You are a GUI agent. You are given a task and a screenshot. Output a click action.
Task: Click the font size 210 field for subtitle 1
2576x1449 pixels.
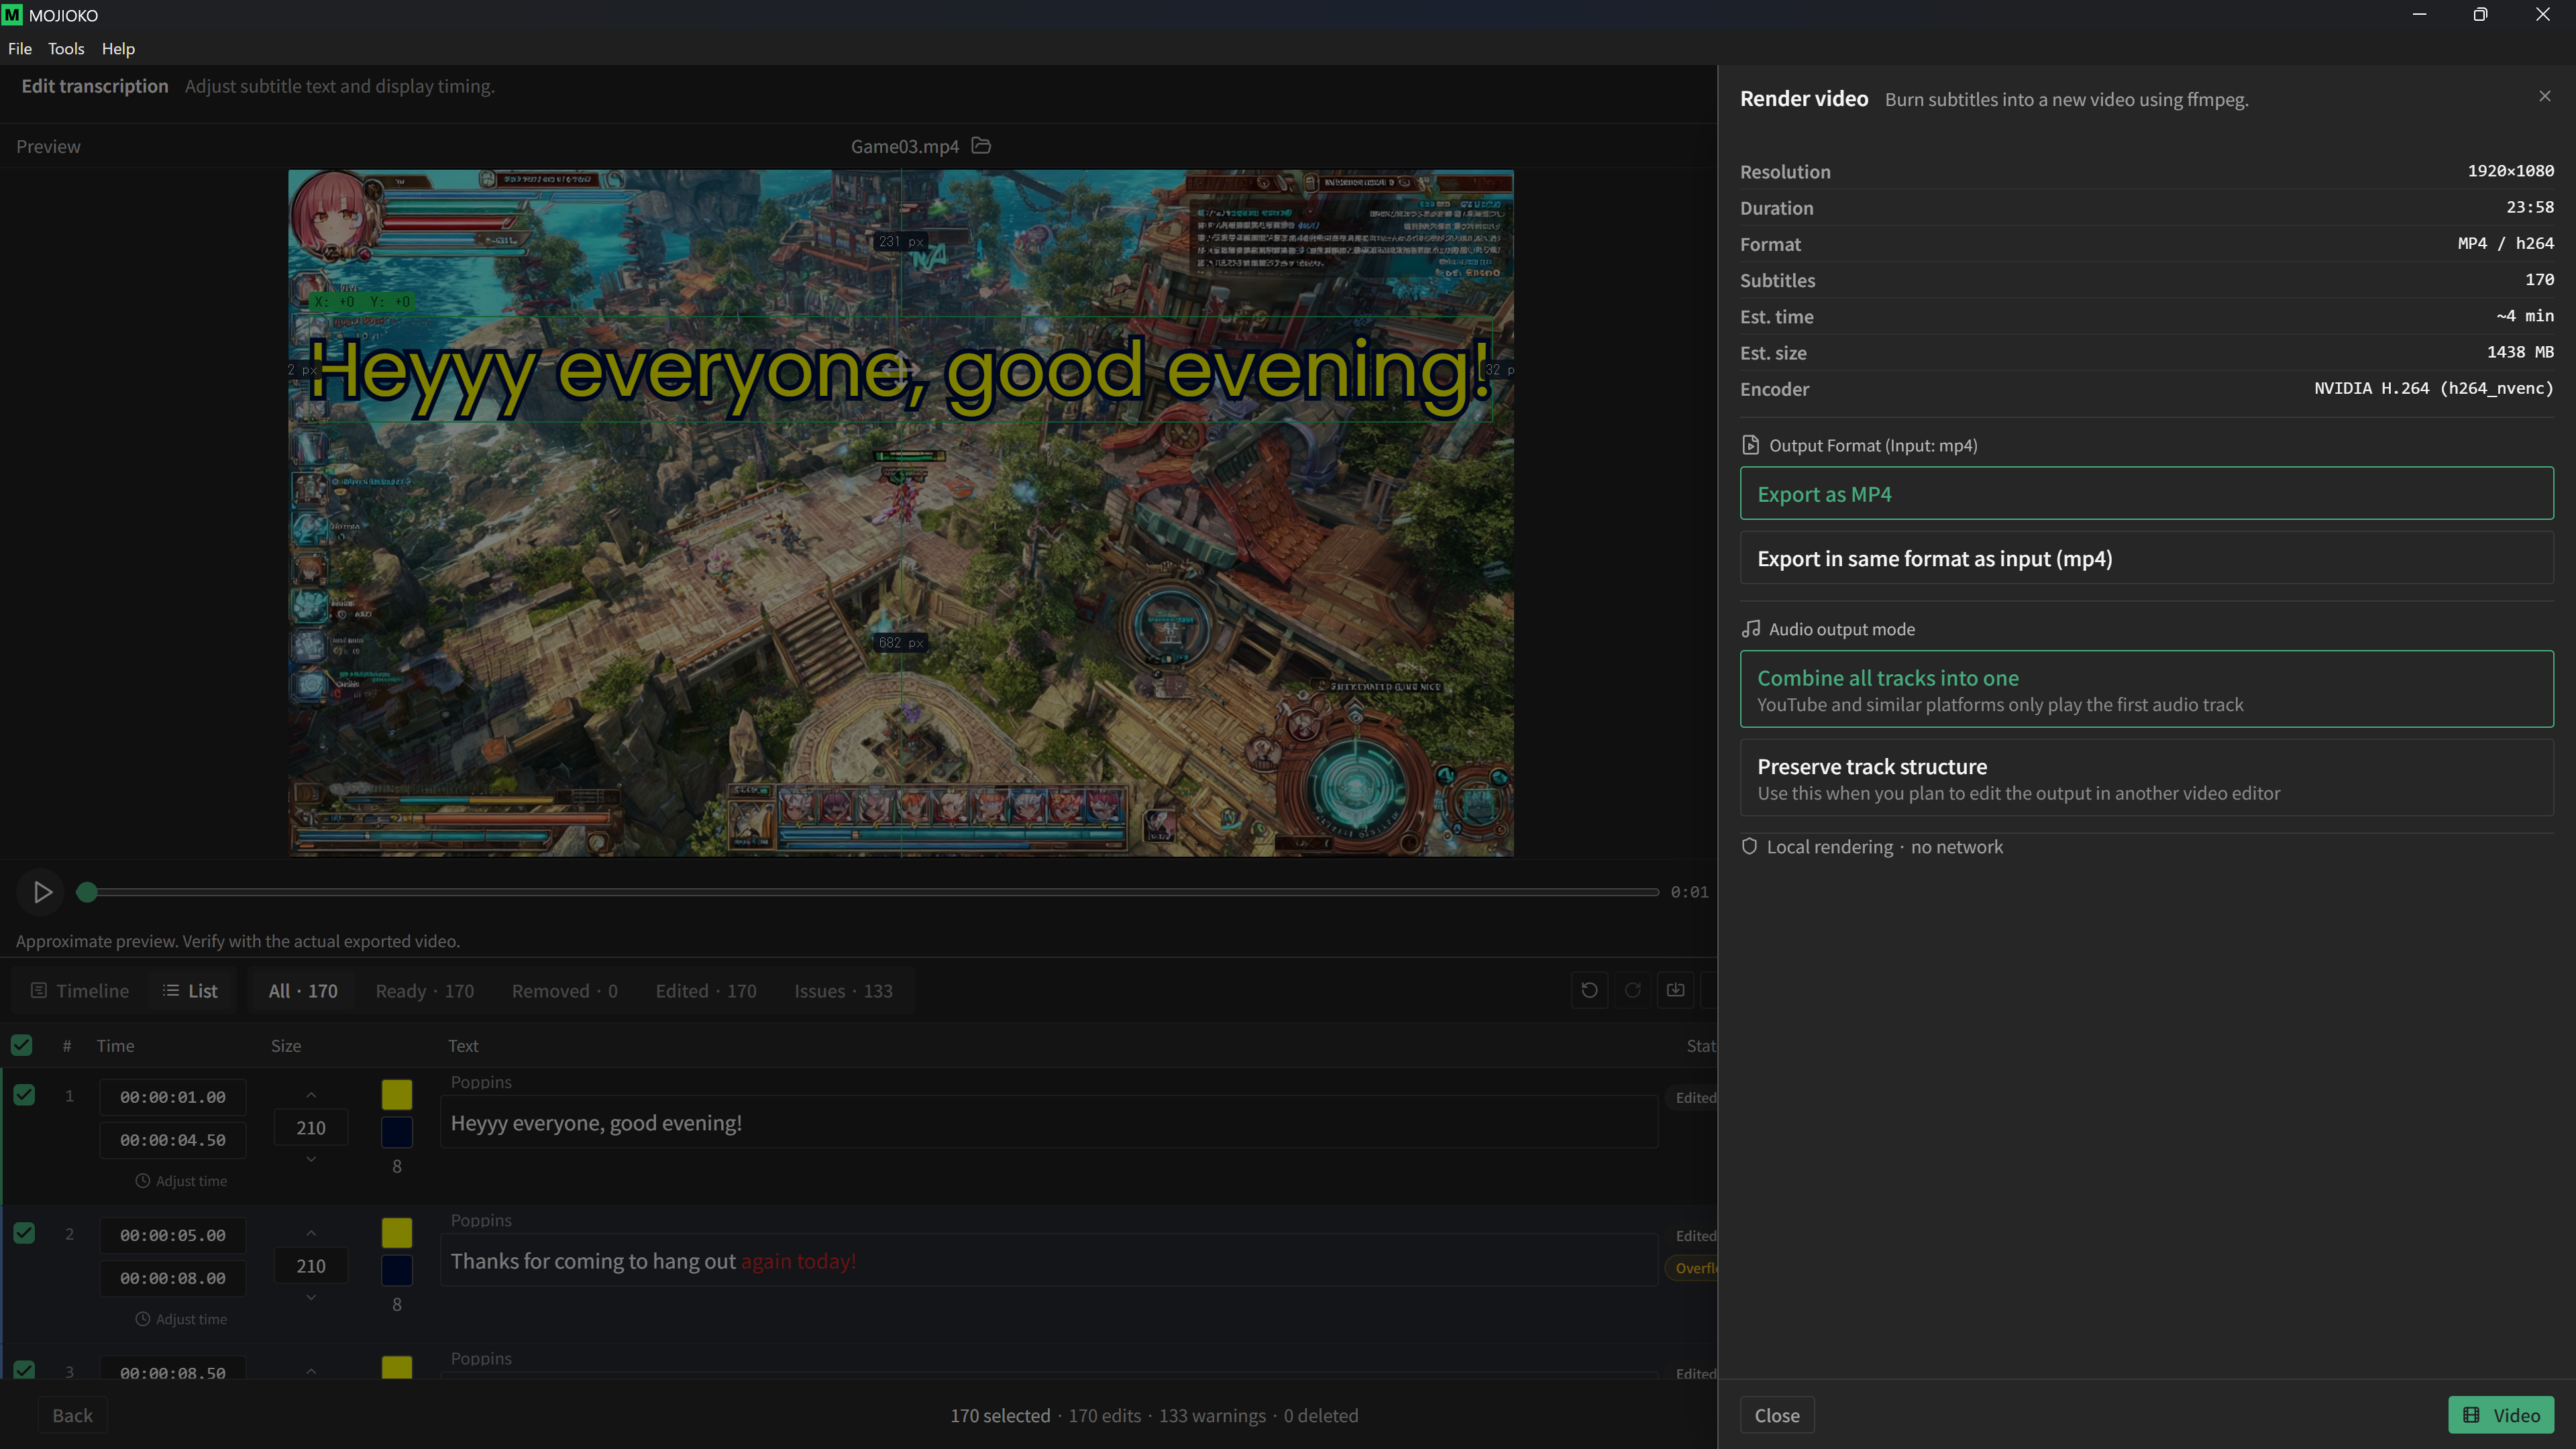tap(311, 1127)
